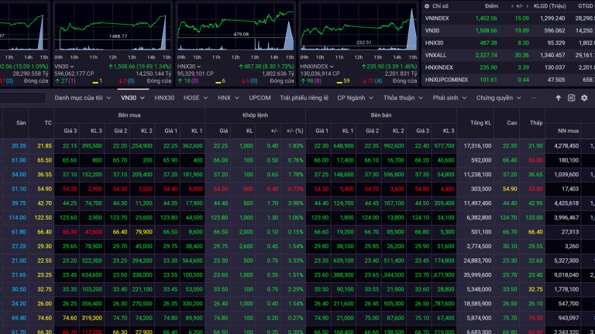Click reference price 122.50 cell
595x334 pixels.
(43, 218)
